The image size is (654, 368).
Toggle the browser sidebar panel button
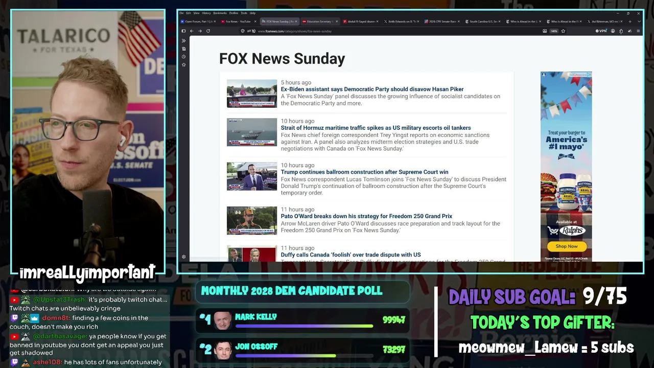[183, 31]
